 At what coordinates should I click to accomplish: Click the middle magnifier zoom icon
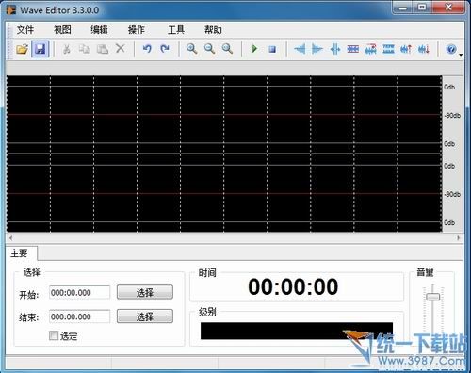pyautogui.click(x=209, y=49)
